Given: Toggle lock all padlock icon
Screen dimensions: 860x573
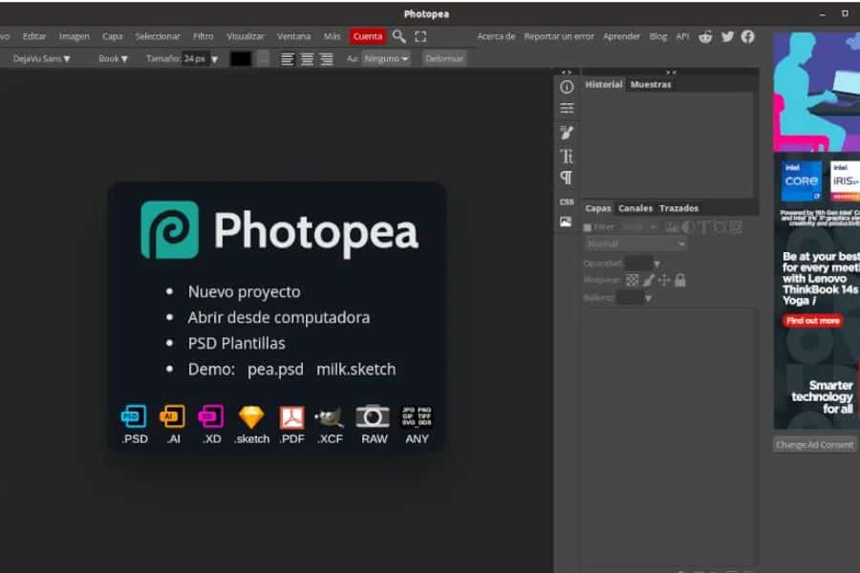Looking at the screenshot, I should tap(680, 280).
